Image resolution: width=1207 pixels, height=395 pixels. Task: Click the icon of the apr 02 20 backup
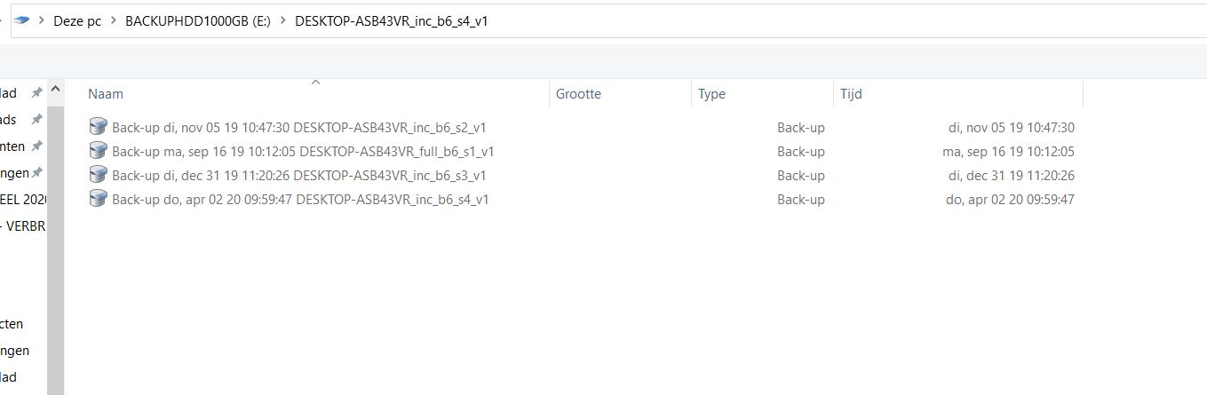coord(98,199)
